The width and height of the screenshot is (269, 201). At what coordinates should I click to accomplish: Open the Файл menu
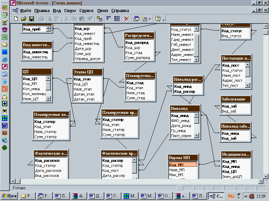pyautogui.click(x=26, y=10)
